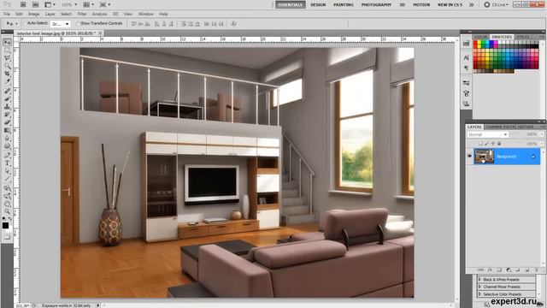
Task: Click the Add layer style fx icon
Action: [490, 270]
